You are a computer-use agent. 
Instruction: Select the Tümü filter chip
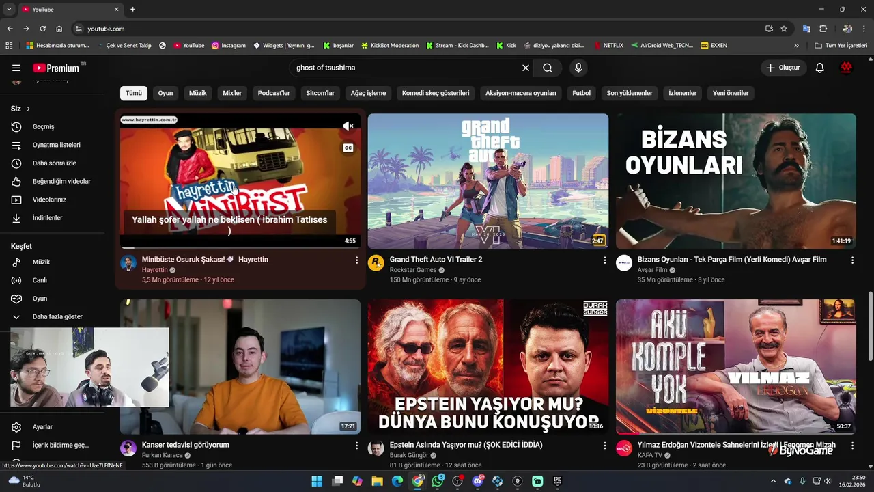[134, 93]
